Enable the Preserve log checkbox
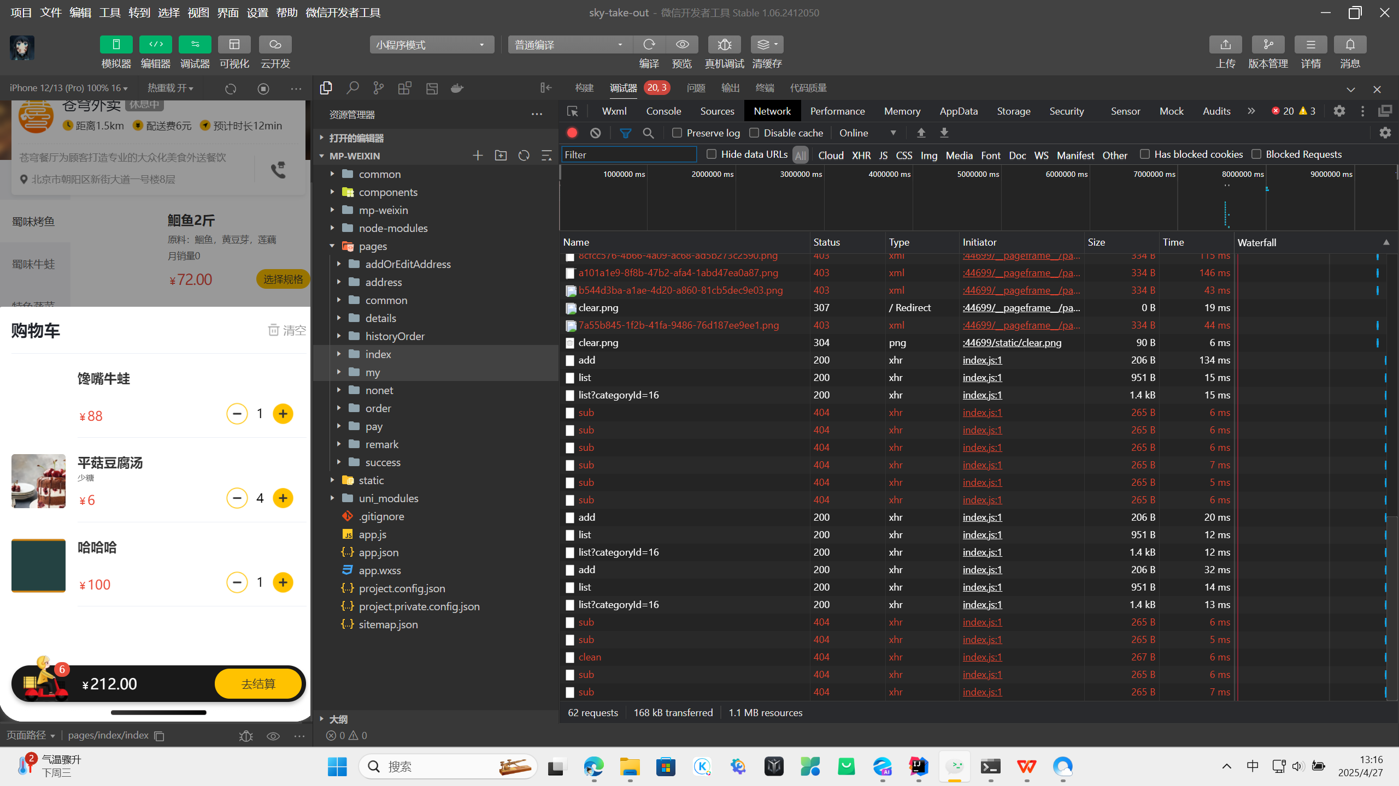Image resolution: width=1399 pixels, height=786 pixels. [677, 133]
